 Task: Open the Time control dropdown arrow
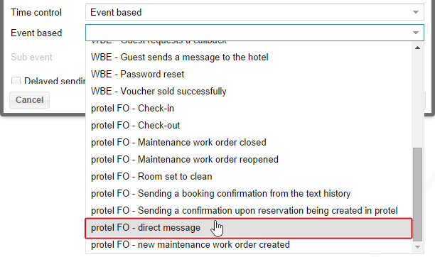coord(415,12)
